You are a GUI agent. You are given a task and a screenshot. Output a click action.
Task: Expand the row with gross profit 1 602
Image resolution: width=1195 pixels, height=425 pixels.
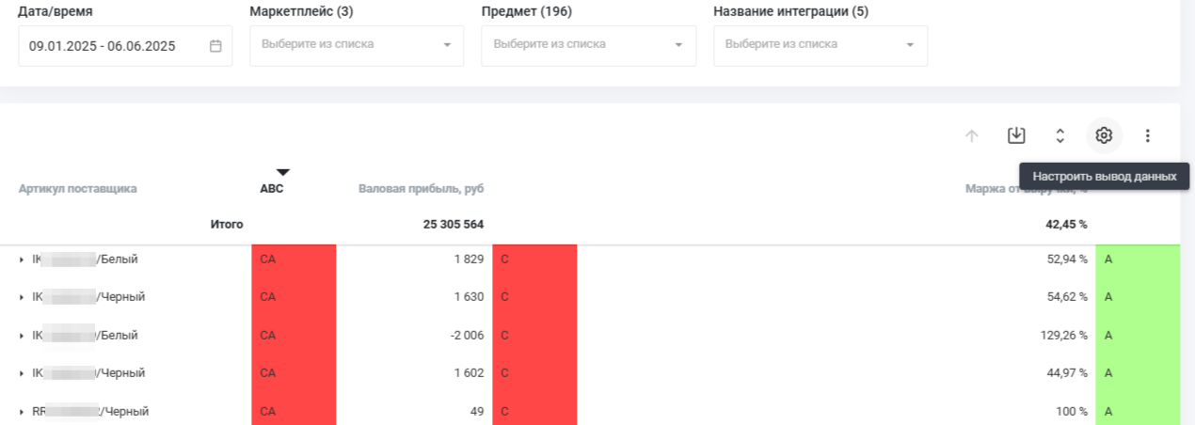tap(22, 373)
